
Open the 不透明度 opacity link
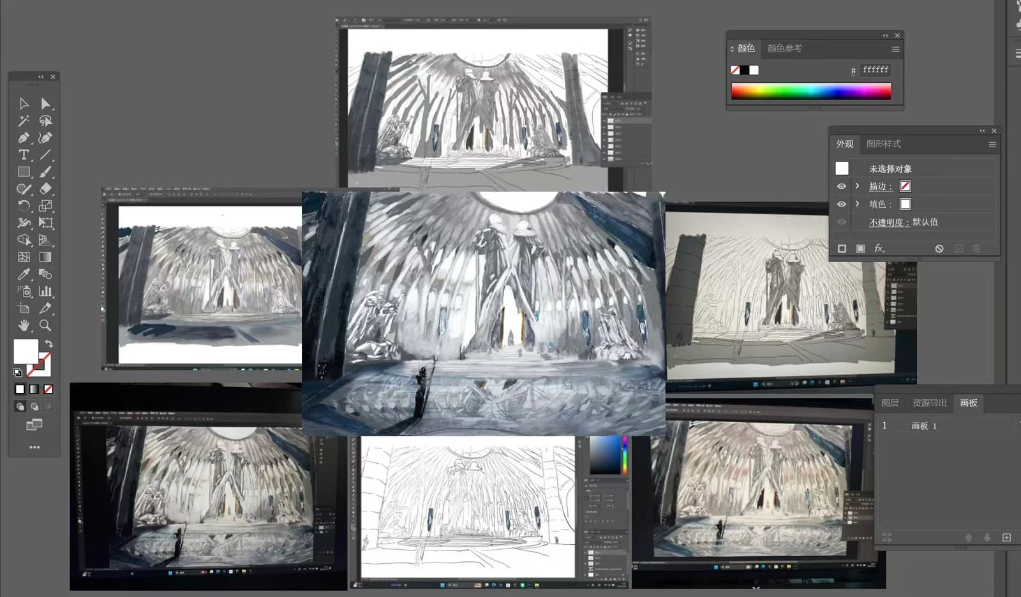coord(889,222)
